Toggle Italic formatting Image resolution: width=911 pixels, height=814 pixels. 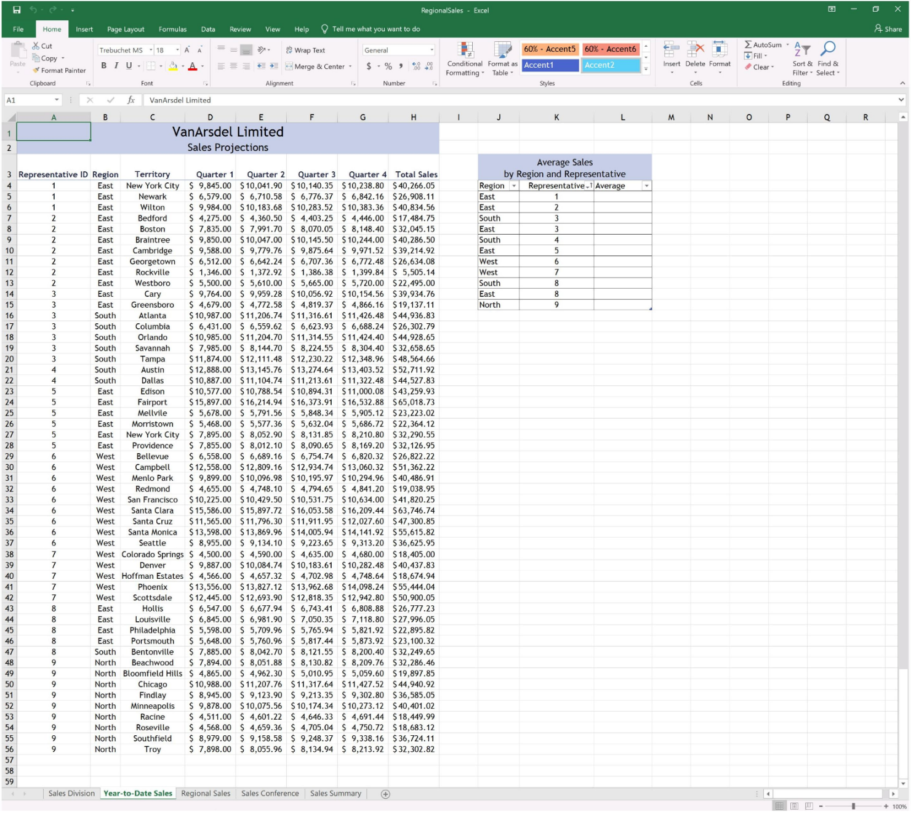point(116,66)
